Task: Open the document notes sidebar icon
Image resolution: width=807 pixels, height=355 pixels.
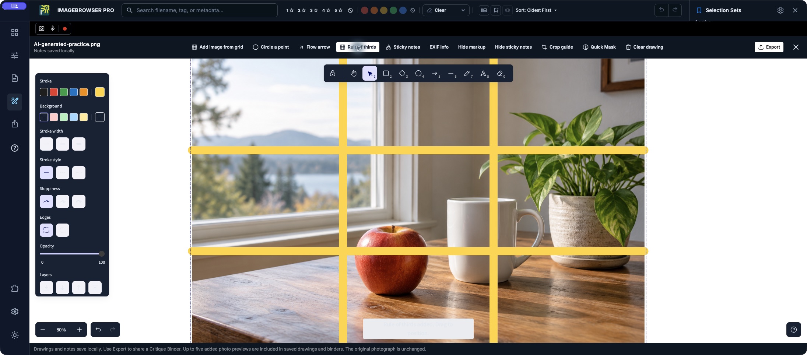Action: (15, 78)
